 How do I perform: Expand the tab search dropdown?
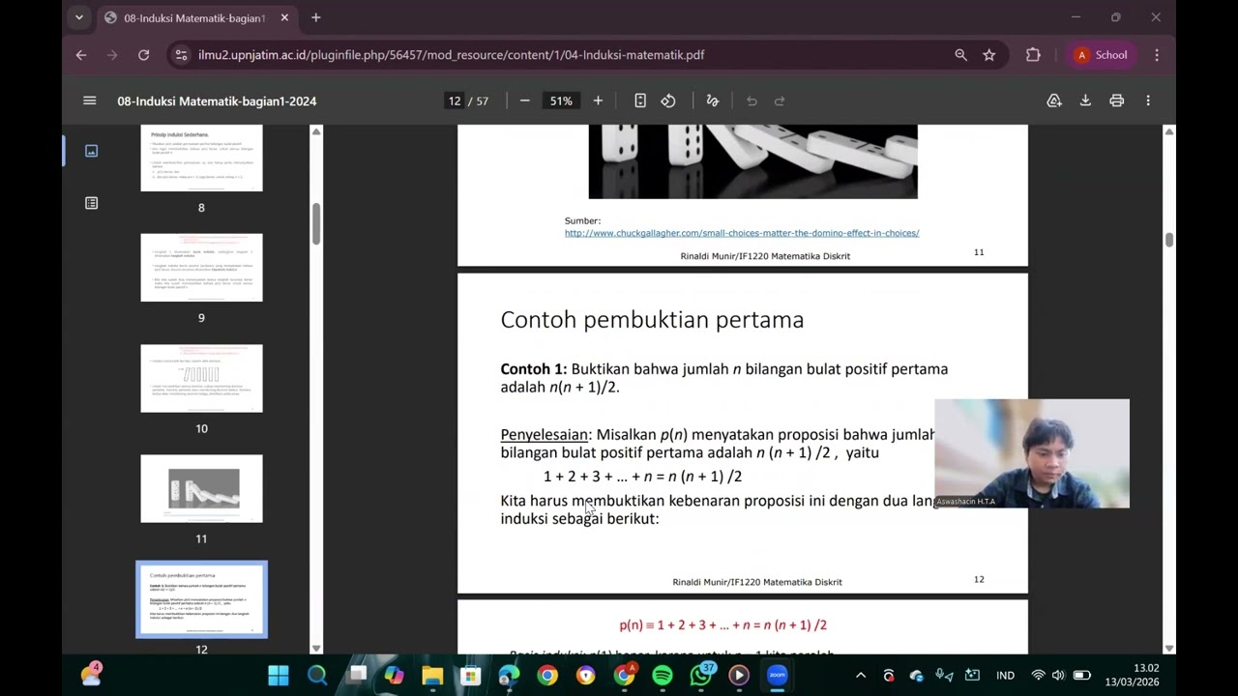click(79, 17)
